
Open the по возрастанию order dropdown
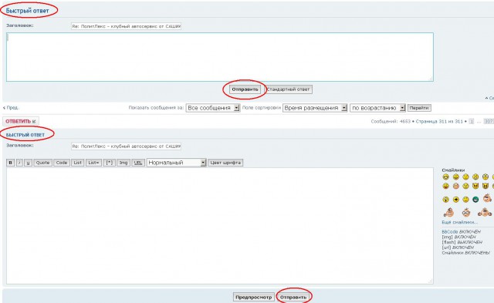377,108
